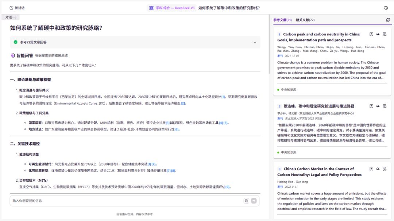394x221 pixels.
Task: Open the 学科-综合 DeepSeek-V3 model selector
Action: click(x=171, y=8)
